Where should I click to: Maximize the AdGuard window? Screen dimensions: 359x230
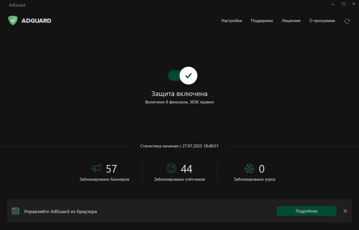(x=344, y=4)
